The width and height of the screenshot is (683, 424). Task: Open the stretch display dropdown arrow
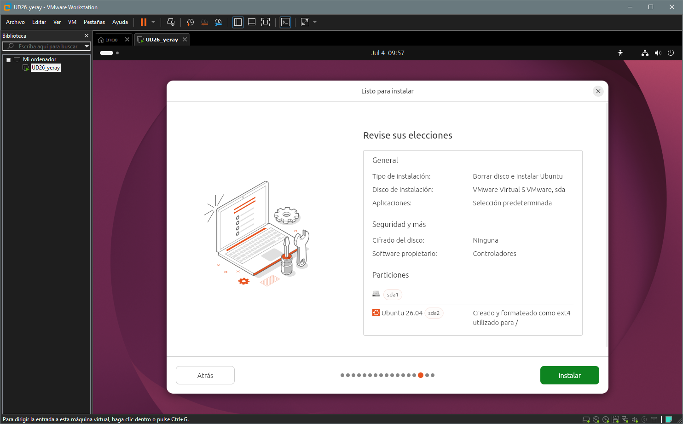315,22
